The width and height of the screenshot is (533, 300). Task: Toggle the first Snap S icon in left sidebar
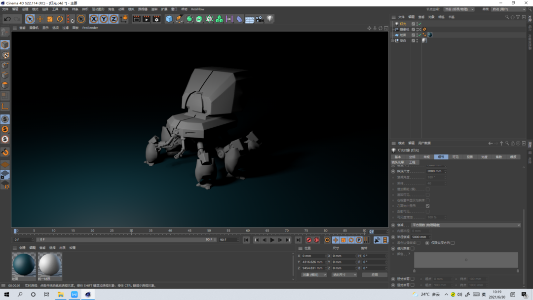click(x=5, y=119)
